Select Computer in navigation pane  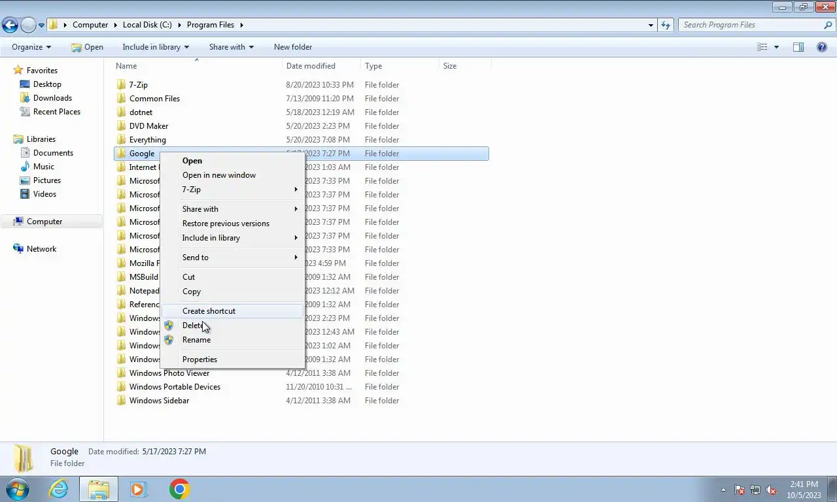(x=44, y=222)
